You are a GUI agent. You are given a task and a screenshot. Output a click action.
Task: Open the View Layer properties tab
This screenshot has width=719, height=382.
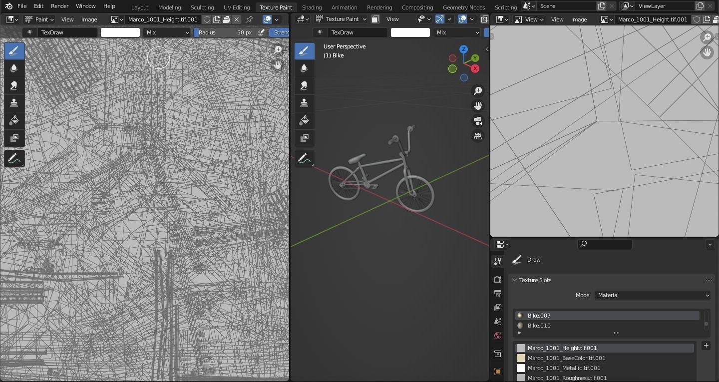(498, 308)
